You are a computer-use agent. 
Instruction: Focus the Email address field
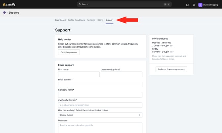(x=100, y=84)
